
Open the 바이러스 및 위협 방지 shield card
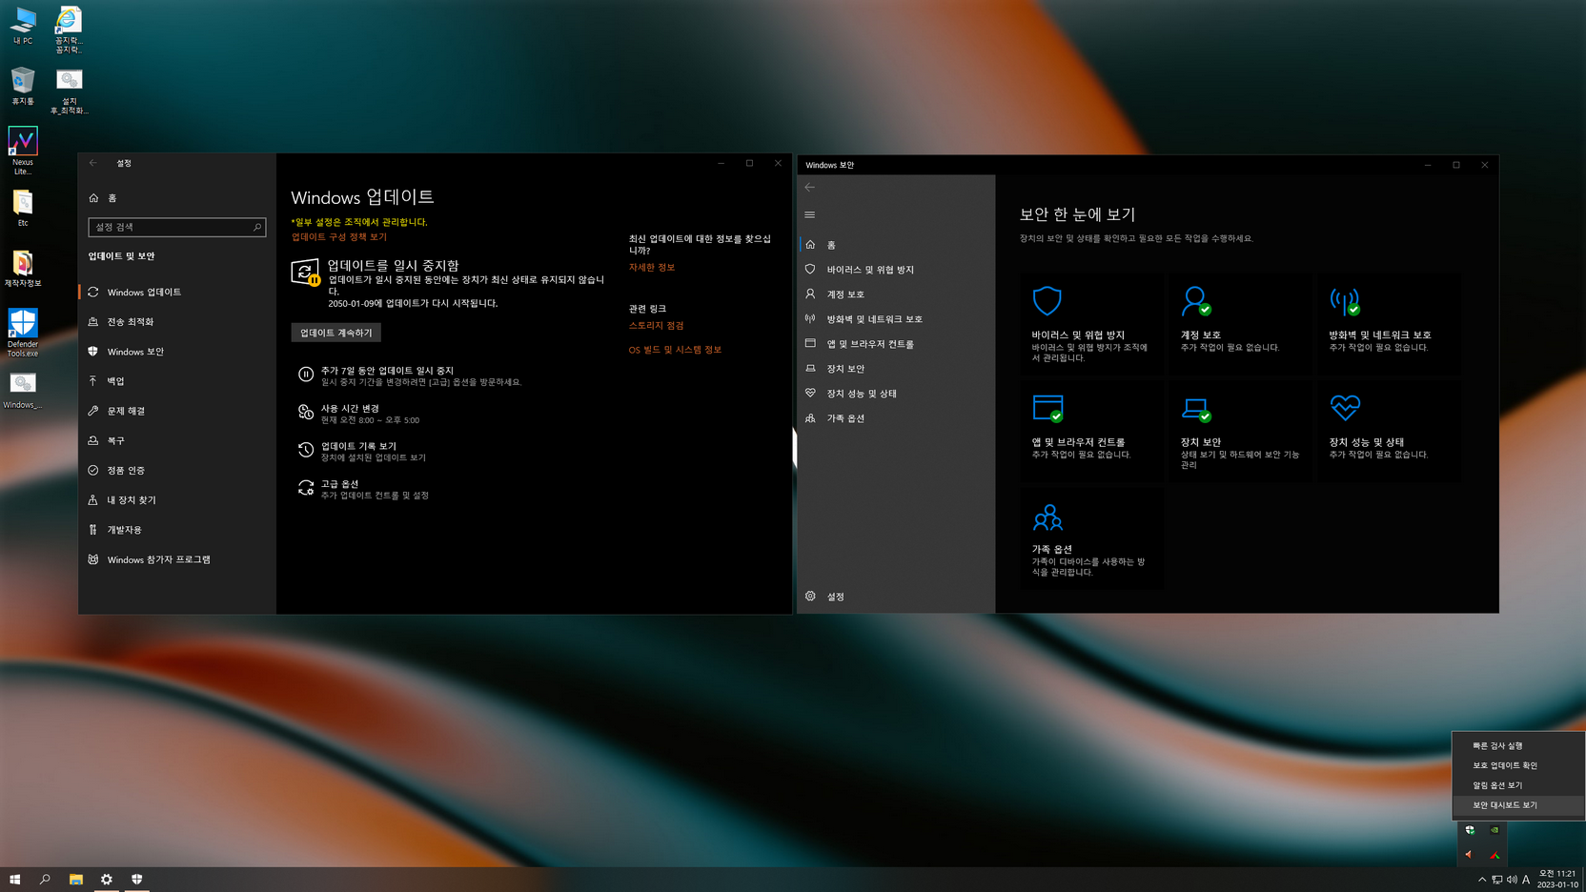(1091, 324)
